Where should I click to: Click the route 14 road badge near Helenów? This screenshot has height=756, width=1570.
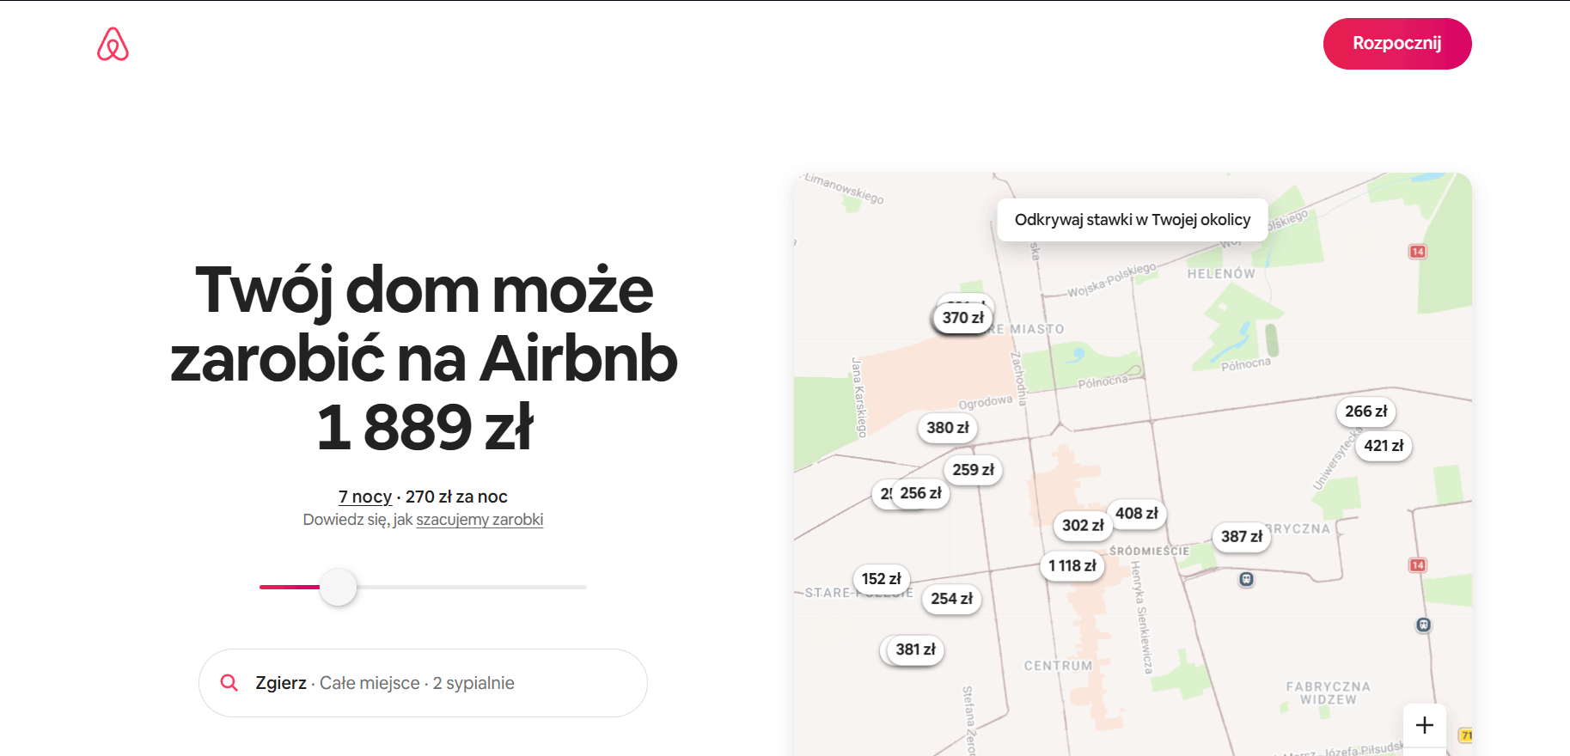(1417, 252)
